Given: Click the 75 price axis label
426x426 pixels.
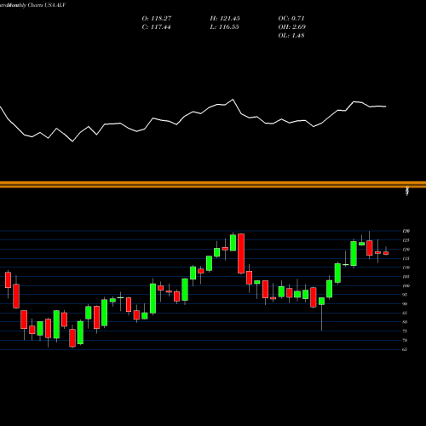Looking at the screenshot, I should coord(405,331).
